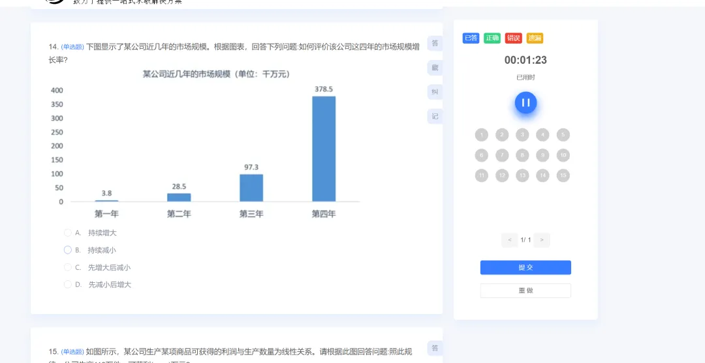Jump to question 5 in the navigator
The height and width of the screenshot is (363, 705).
pyautogui.click(x=563, y=135)
